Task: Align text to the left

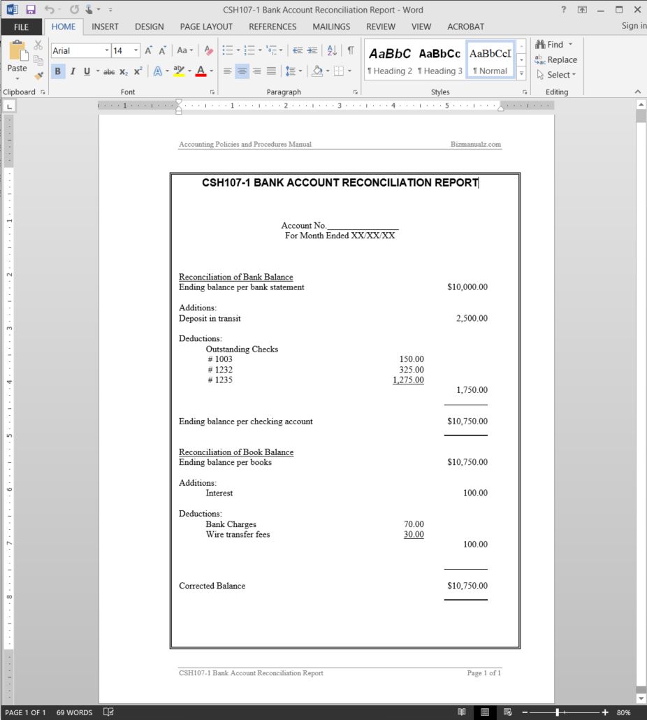Action: tap(227, 71)
